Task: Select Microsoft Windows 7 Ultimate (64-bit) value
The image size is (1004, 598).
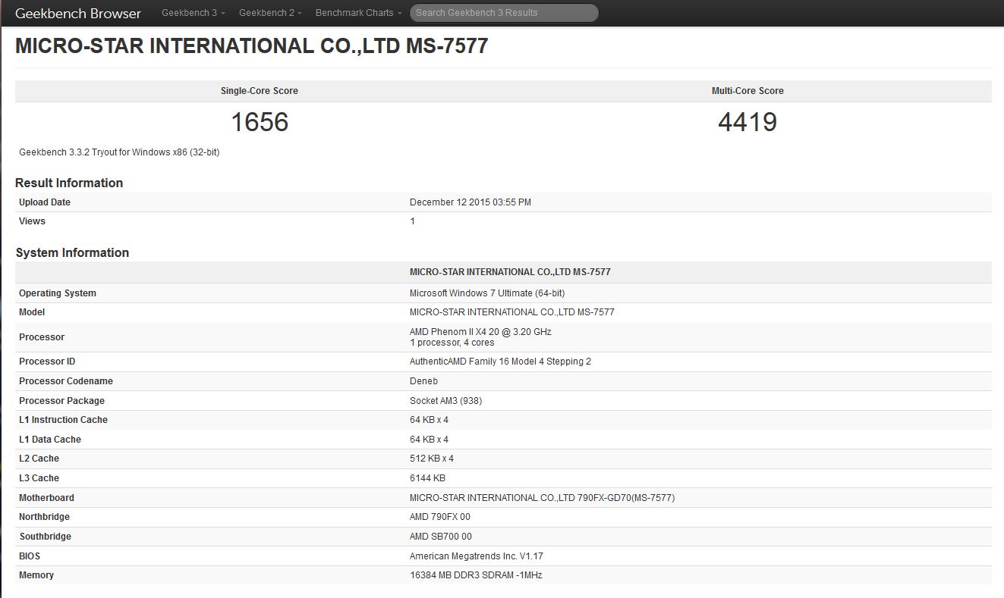Action: (487, 293)
